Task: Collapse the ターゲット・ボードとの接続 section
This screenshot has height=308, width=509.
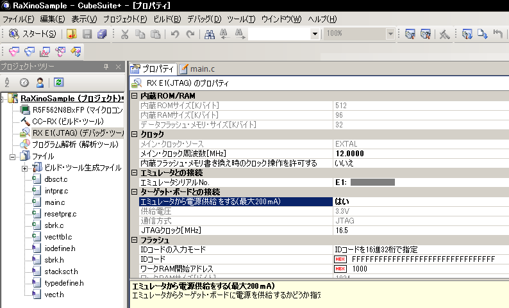Action: (134, 191)
